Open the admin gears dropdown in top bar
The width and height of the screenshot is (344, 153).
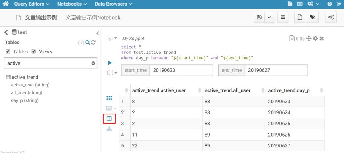(x=313, y=4)
